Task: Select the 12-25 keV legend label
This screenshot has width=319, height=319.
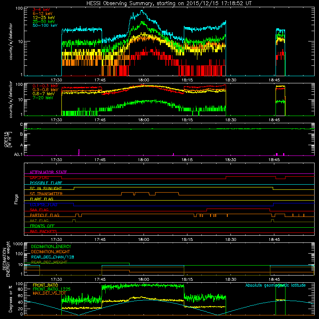Action: tap(43, 18)
